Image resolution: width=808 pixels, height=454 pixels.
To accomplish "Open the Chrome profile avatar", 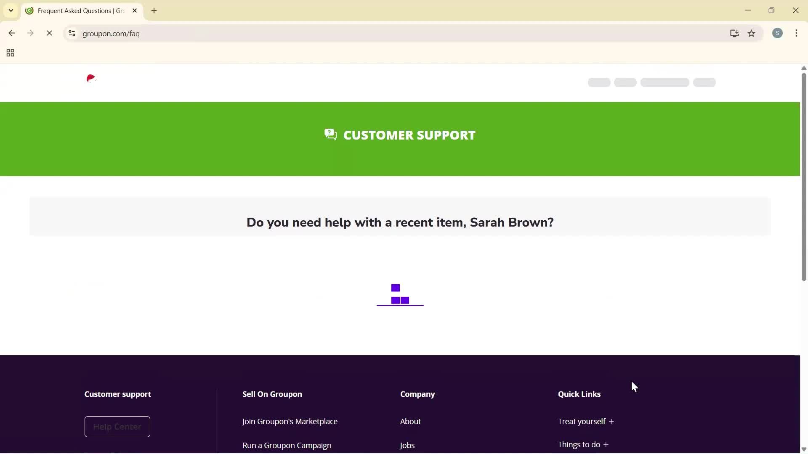I will pyautogui.click(x=778, y=33).
